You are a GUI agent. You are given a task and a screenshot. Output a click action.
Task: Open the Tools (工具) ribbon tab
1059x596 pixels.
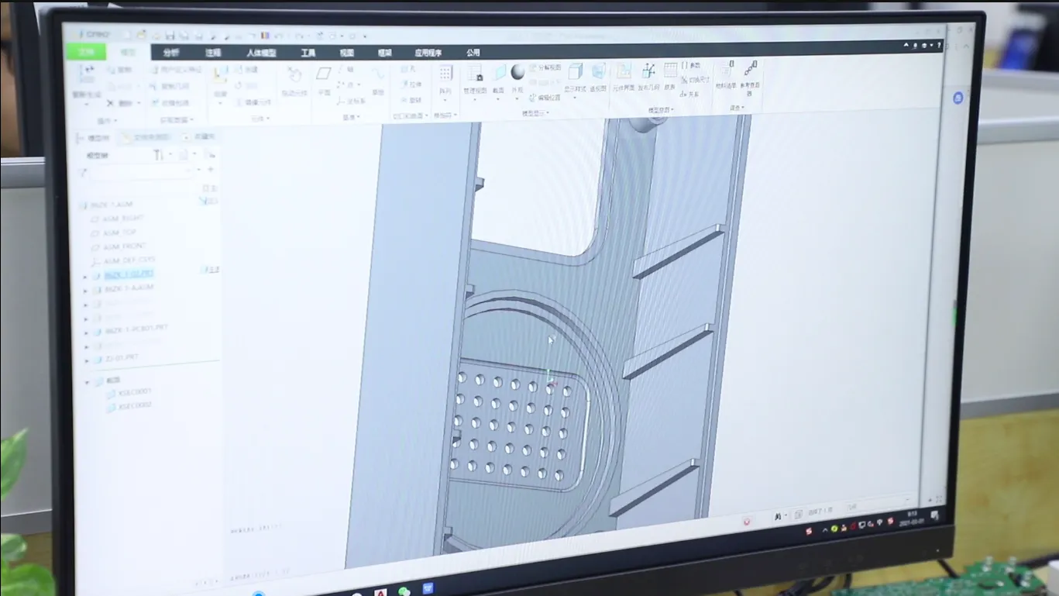pyautogui.click(x=308, y=53)
